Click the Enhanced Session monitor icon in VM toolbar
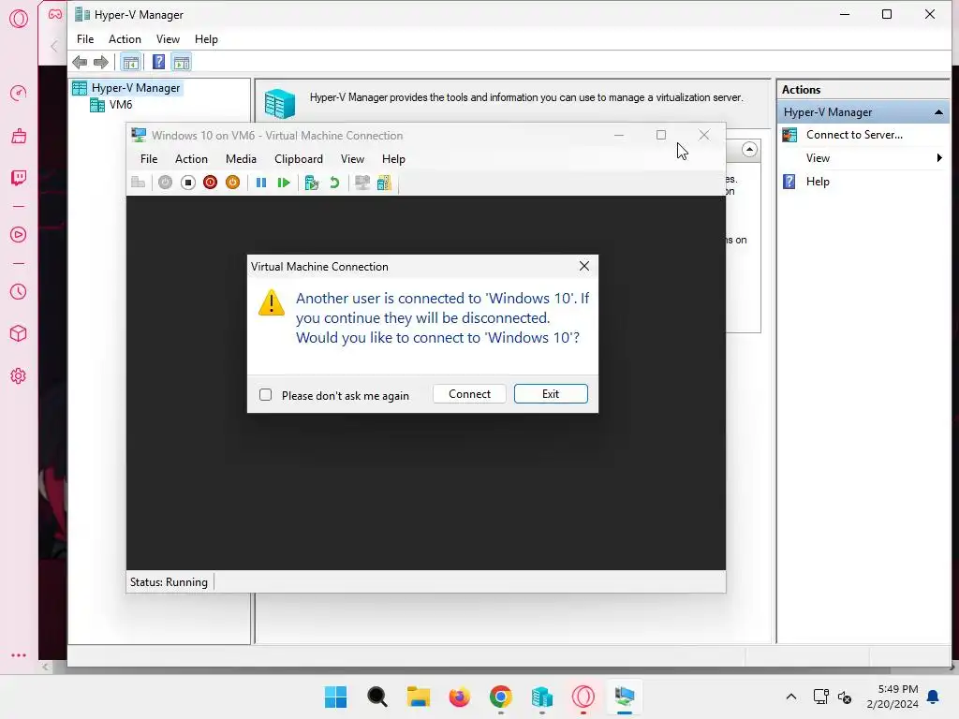The image size is (959, 719). tap(362, 183)
